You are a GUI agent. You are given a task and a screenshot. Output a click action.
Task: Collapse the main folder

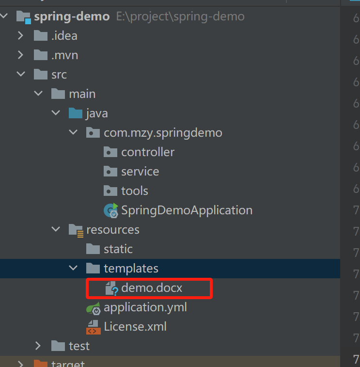coord(38,94)
